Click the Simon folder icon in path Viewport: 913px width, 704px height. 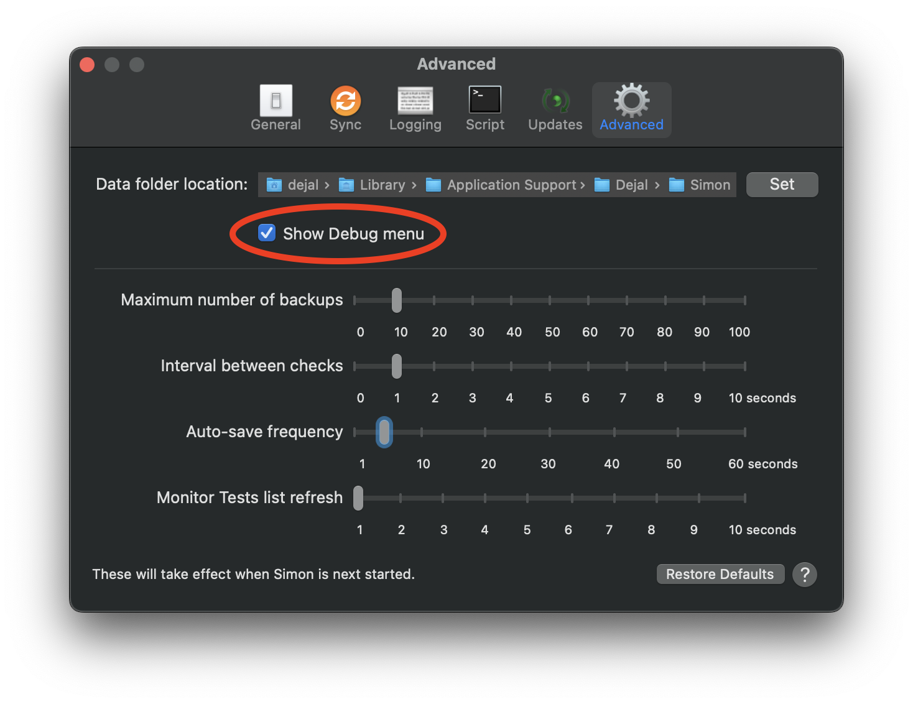[677, 185]
